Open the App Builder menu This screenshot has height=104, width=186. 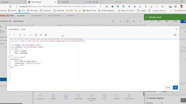[x=21, y=16]
